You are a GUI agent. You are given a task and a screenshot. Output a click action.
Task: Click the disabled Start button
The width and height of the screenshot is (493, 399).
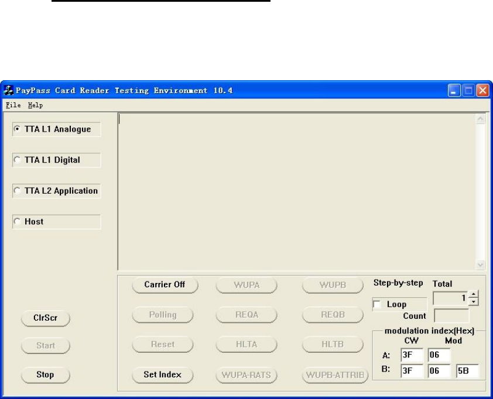(45, 346)
